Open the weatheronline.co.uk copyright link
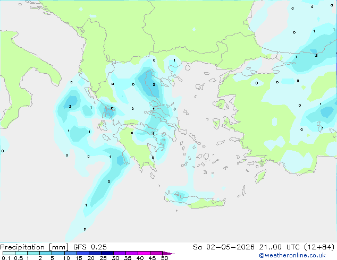 click(292, 255)
